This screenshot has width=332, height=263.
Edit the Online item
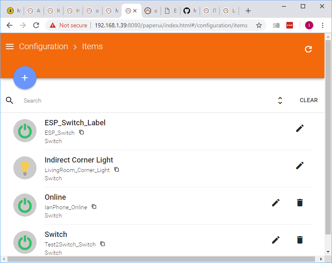coord(276,203)
